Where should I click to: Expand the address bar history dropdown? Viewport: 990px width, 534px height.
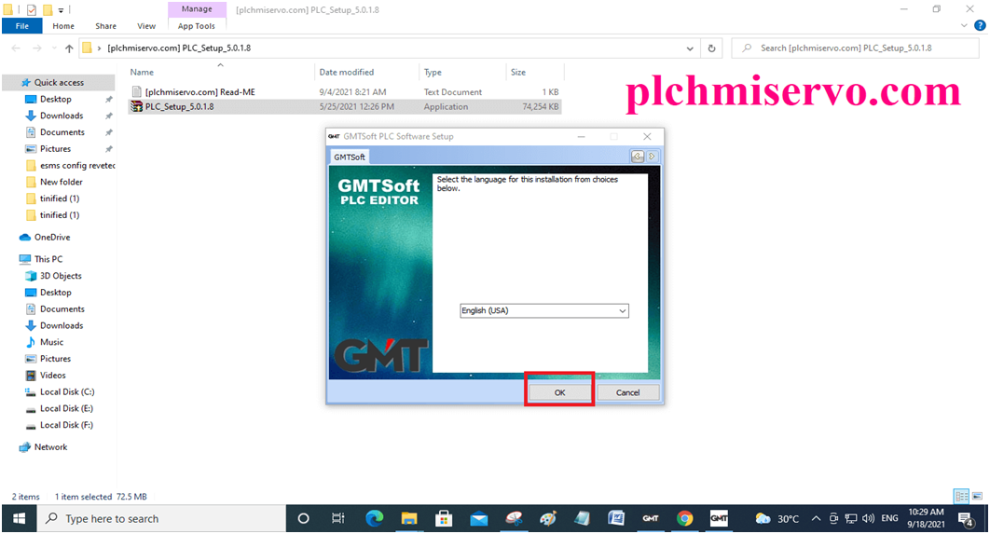pyautogui.click(x=690, y=48)
